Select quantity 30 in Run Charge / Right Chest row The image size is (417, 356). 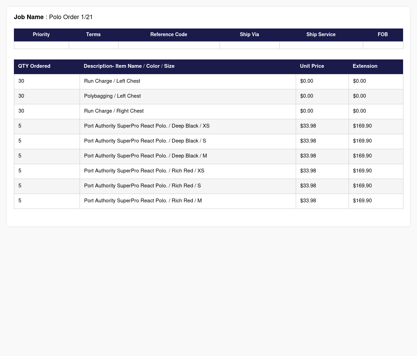21,111
